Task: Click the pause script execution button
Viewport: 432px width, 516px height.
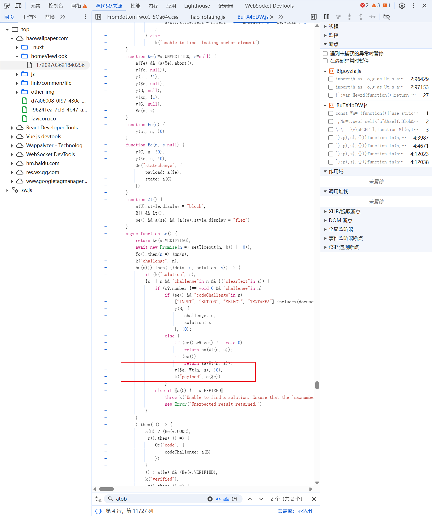Action: (327, 17)
